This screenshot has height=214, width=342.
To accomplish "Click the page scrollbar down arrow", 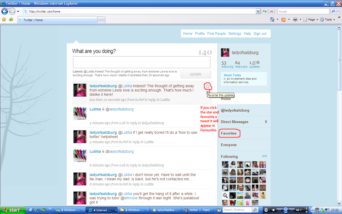I will pyautogui.click(x=339, y=203).
